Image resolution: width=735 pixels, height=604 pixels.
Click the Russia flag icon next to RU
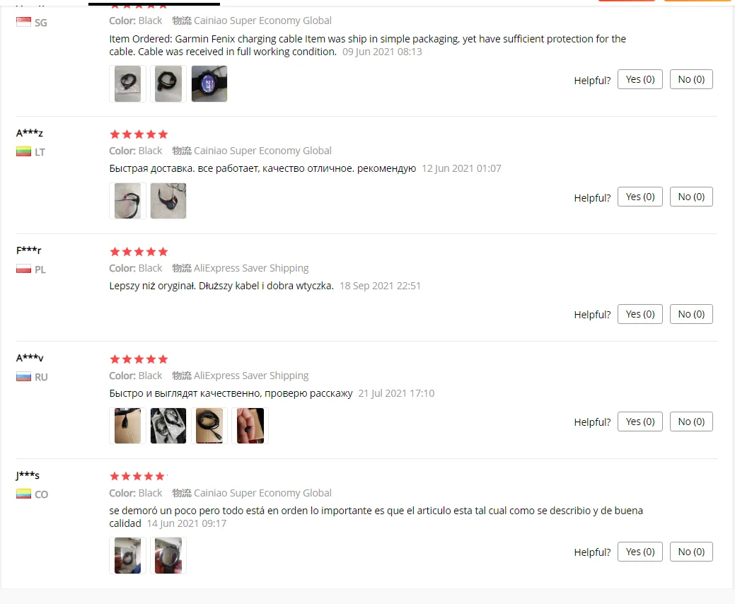pyautogui.click(x=23, y=377)
